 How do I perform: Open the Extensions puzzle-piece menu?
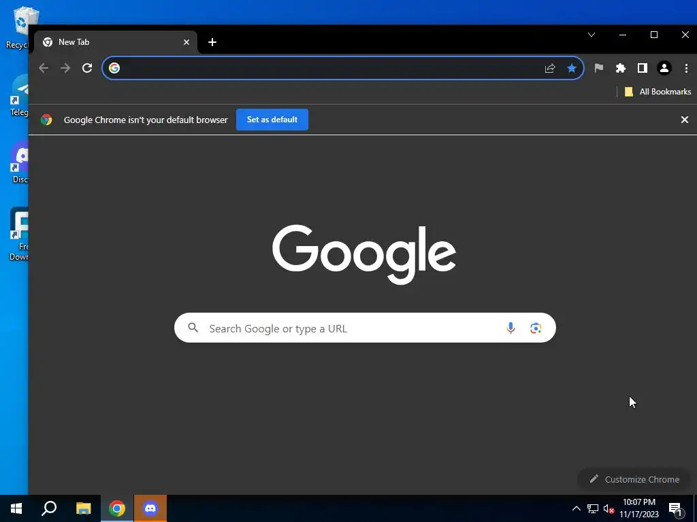click(x=621, y=68)
